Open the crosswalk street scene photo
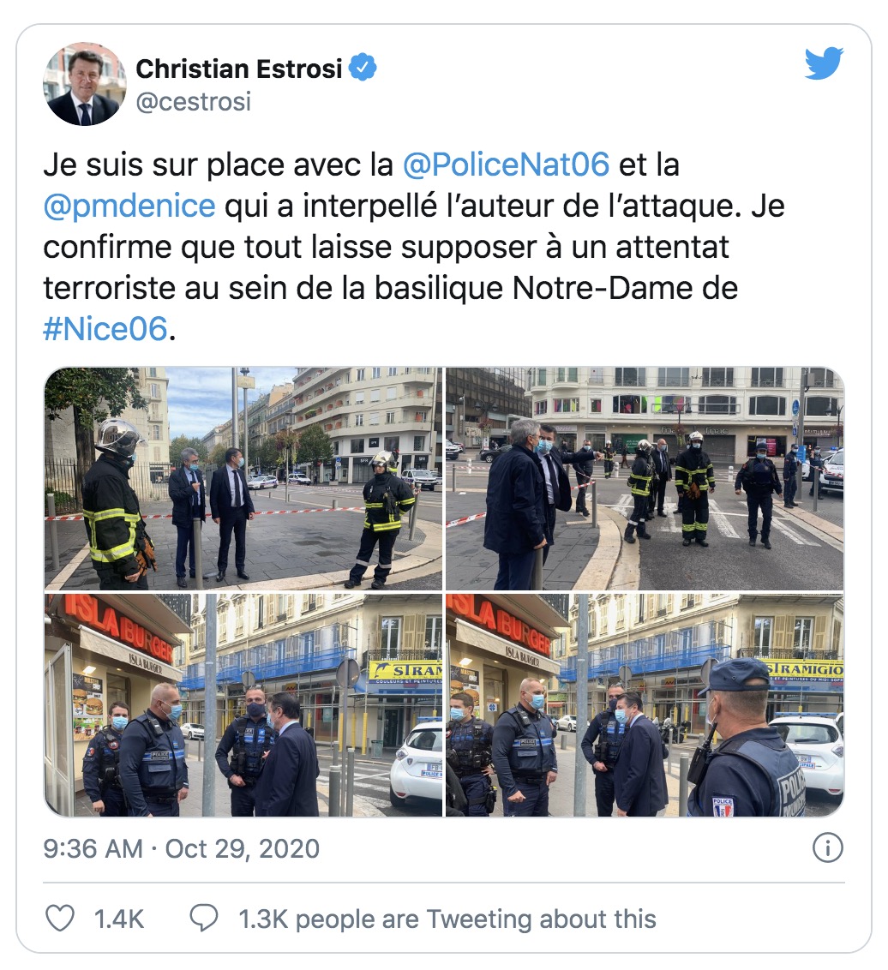888x970 pixels. click(x=645, y=479)
